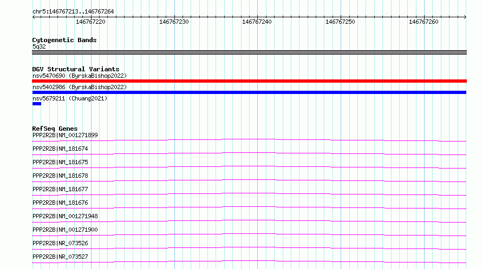The height and width of the screenshot is (269, 482).
Task: Click the magenta intron line under NM_001271899
Action: tap(249, 139)
